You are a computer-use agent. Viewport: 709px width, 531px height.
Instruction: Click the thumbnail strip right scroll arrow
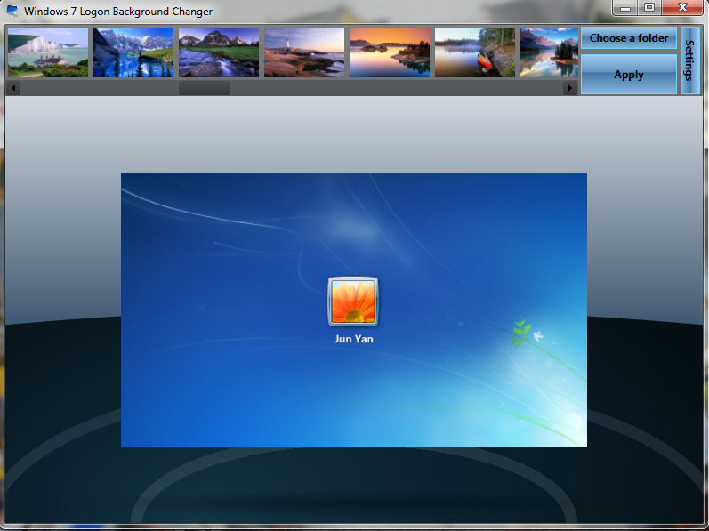click(570, 88)
